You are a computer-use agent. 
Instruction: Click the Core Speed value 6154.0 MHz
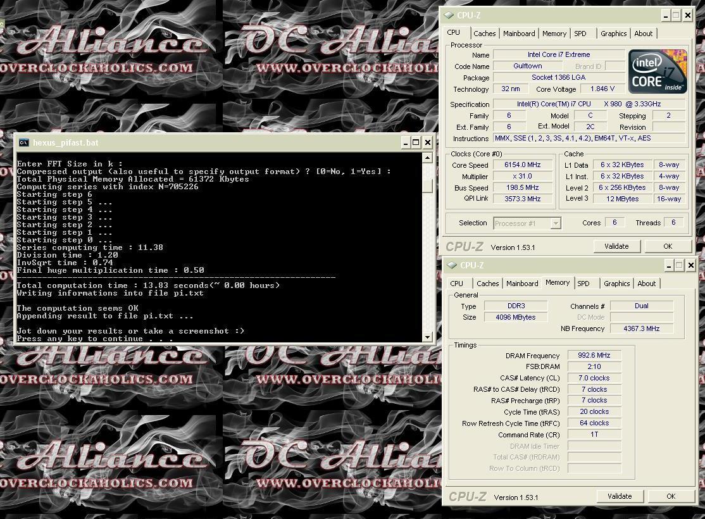point(523,165)
